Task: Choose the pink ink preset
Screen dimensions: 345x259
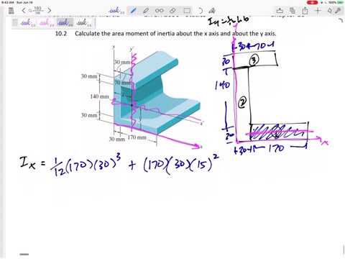Action: (47, 23)
